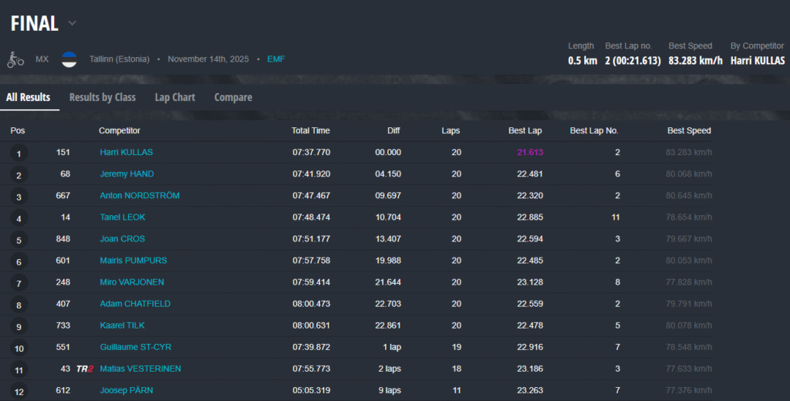790x401 pixels.
Task: Click position 1 circle badge
Action: click(19, 153)
